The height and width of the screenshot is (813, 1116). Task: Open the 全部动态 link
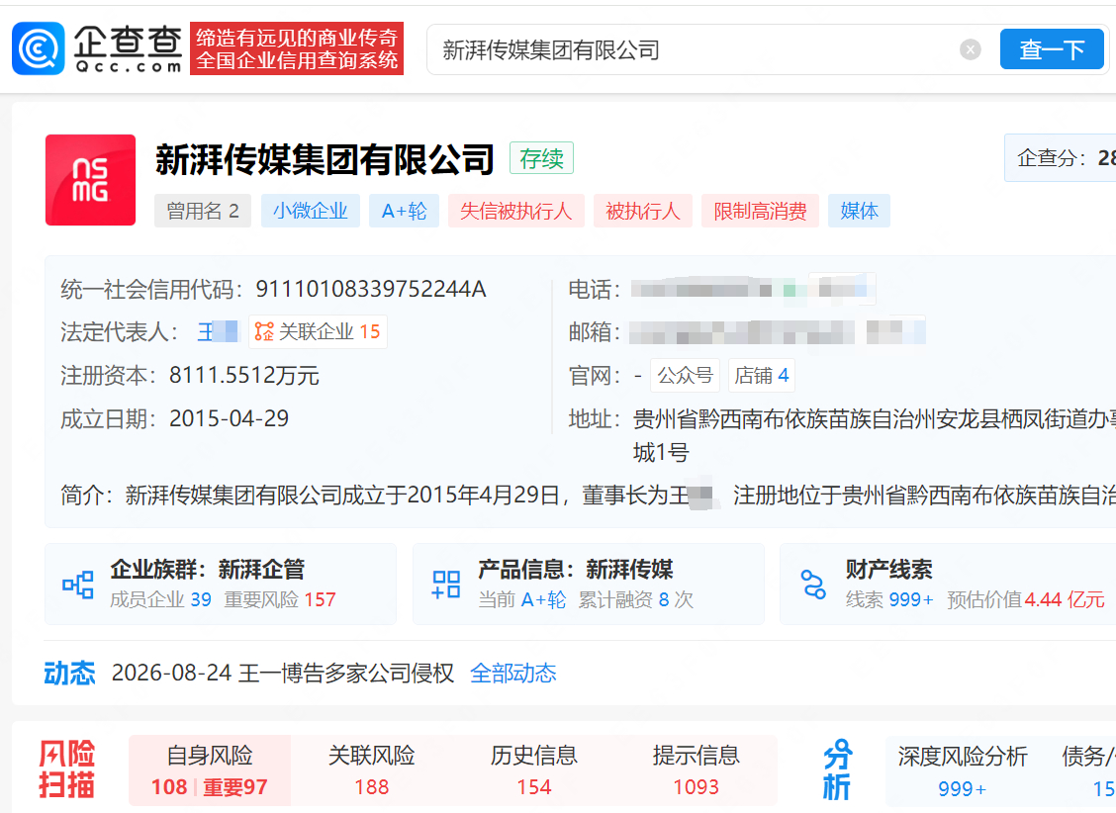click(x=513, y=673)
